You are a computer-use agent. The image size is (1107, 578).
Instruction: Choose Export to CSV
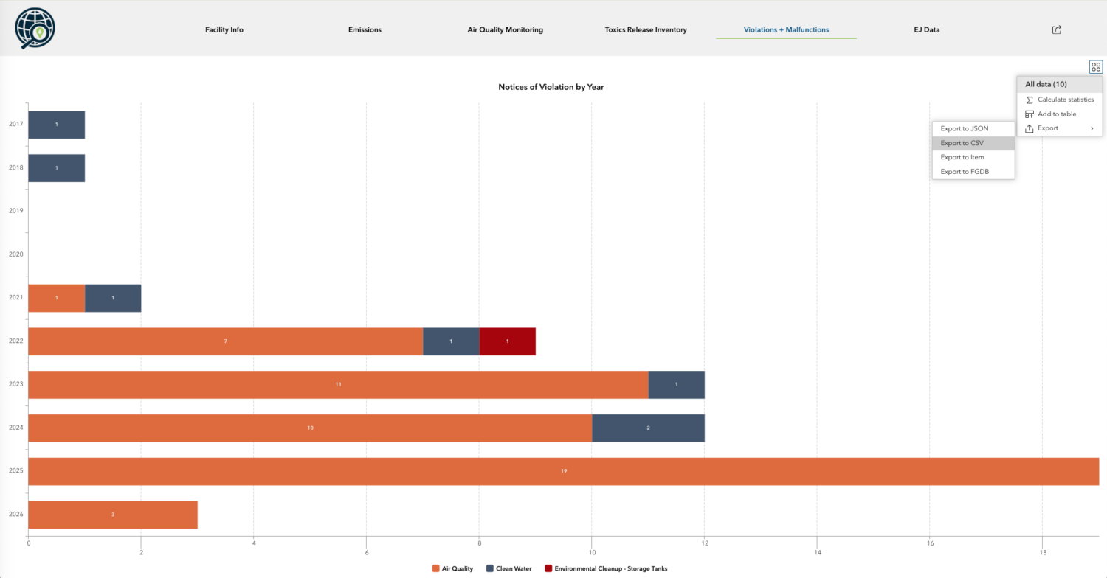pyautogui.click(x=962, y=143)
